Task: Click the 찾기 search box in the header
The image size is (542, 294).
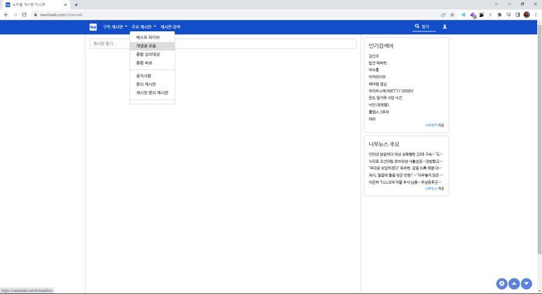Action: pos(424,27)
